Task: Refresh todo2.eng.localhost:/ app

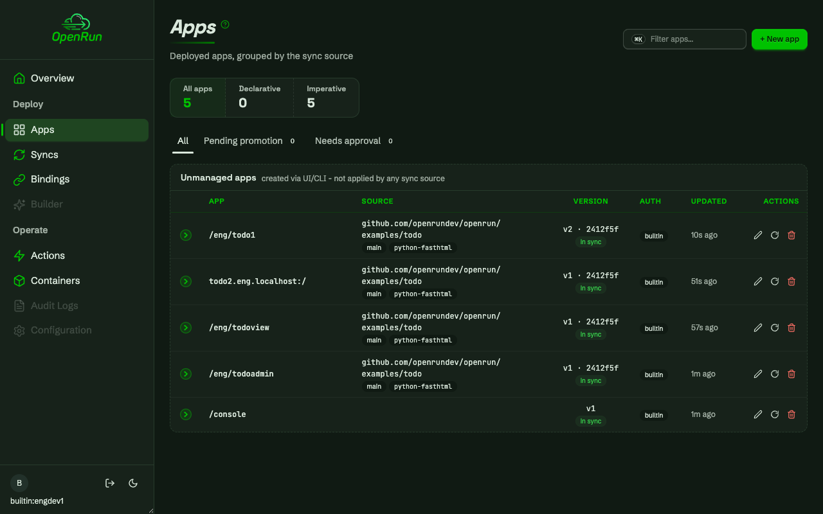Action: pos(775,281)
